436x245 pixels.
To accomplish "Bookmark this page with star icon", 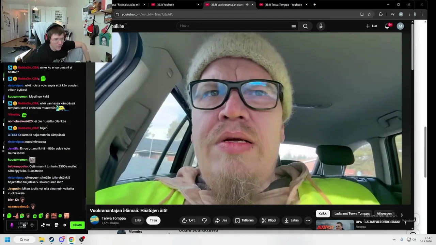I will (x=369, y=14).
